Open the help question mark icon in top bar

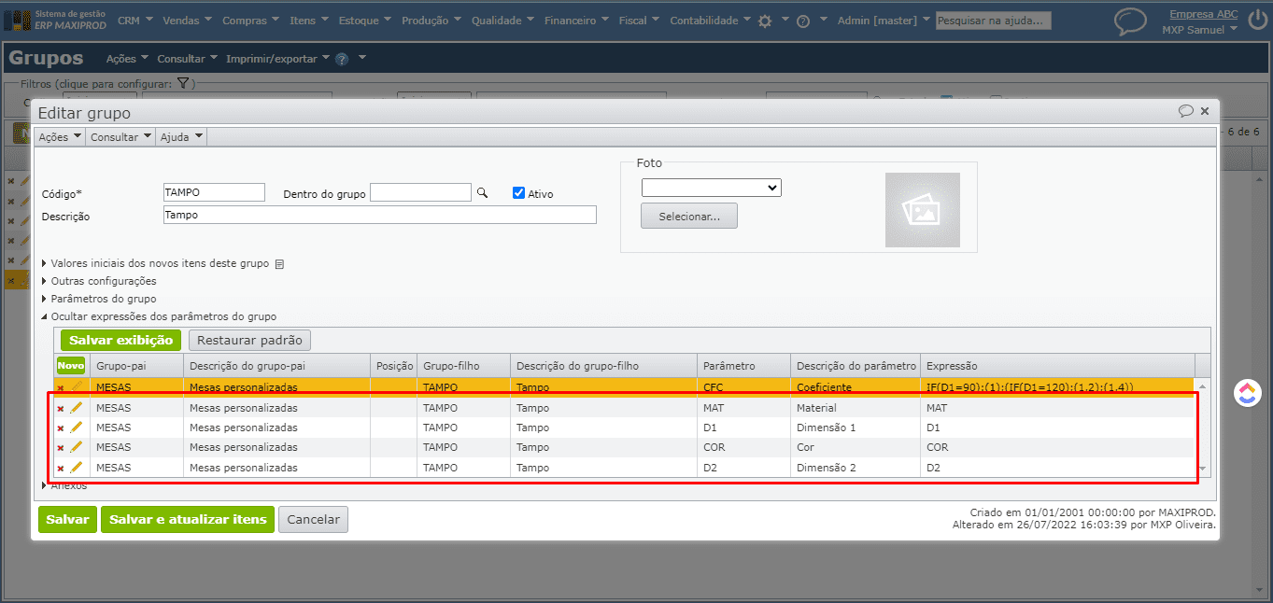[x=802, y=21]
